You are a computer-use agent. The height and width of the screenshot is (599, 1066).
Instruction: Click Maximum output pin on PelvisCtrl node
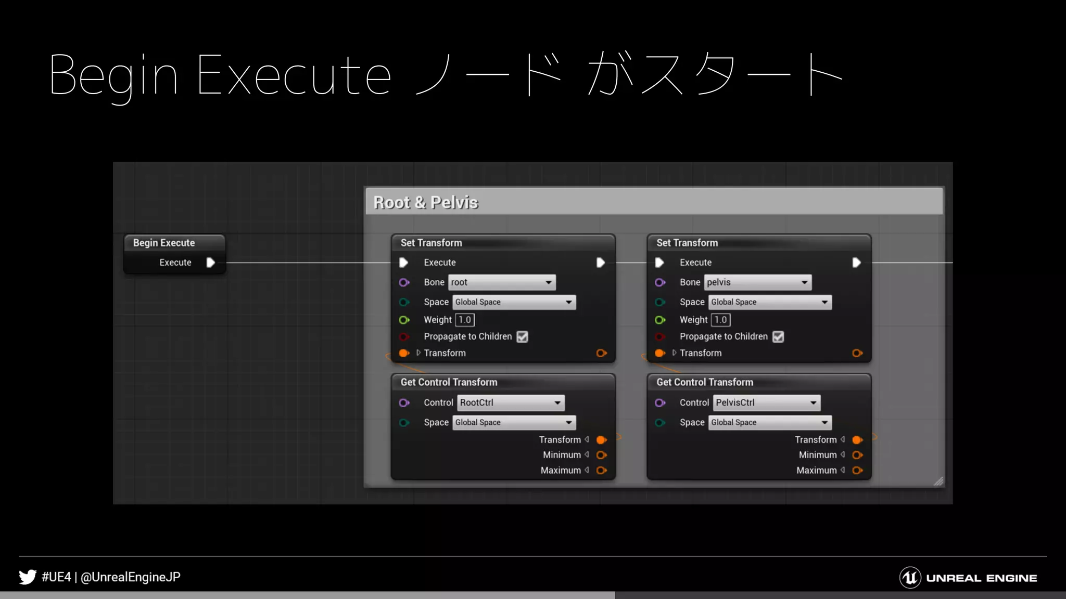pos(858,471)
